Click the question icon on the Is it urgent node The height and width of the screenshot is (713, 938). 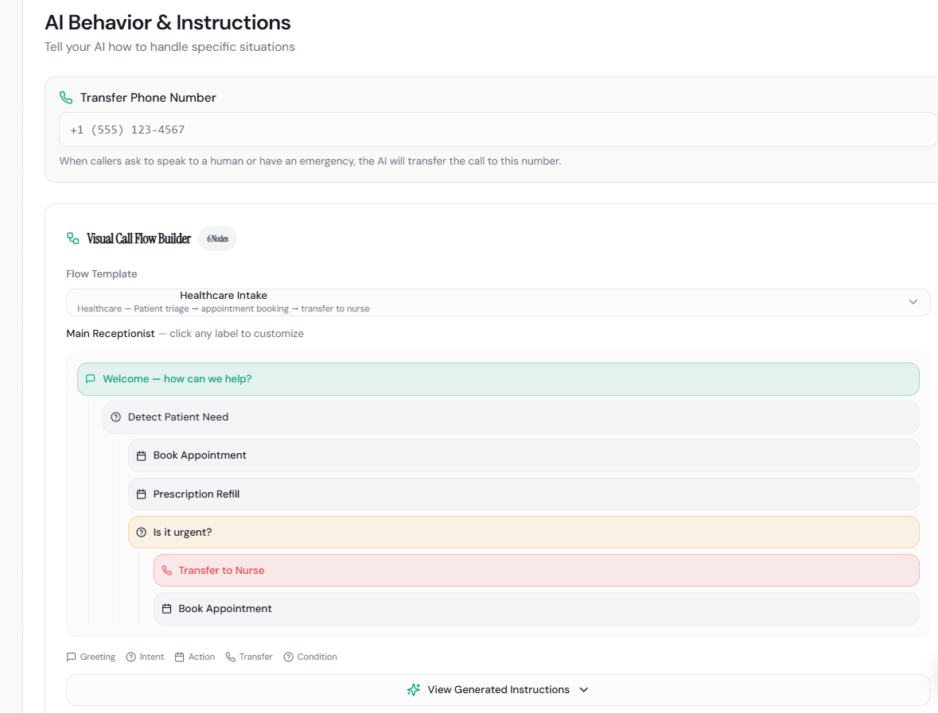tap(141, 532)
